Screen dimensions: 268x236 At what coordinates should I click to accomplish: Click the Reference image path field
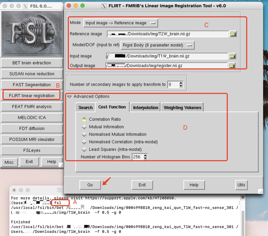click(x=167, y=34)
